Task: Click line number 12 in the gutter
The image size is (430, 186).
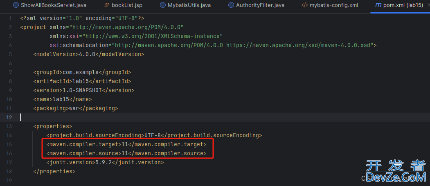Action: 9,118
